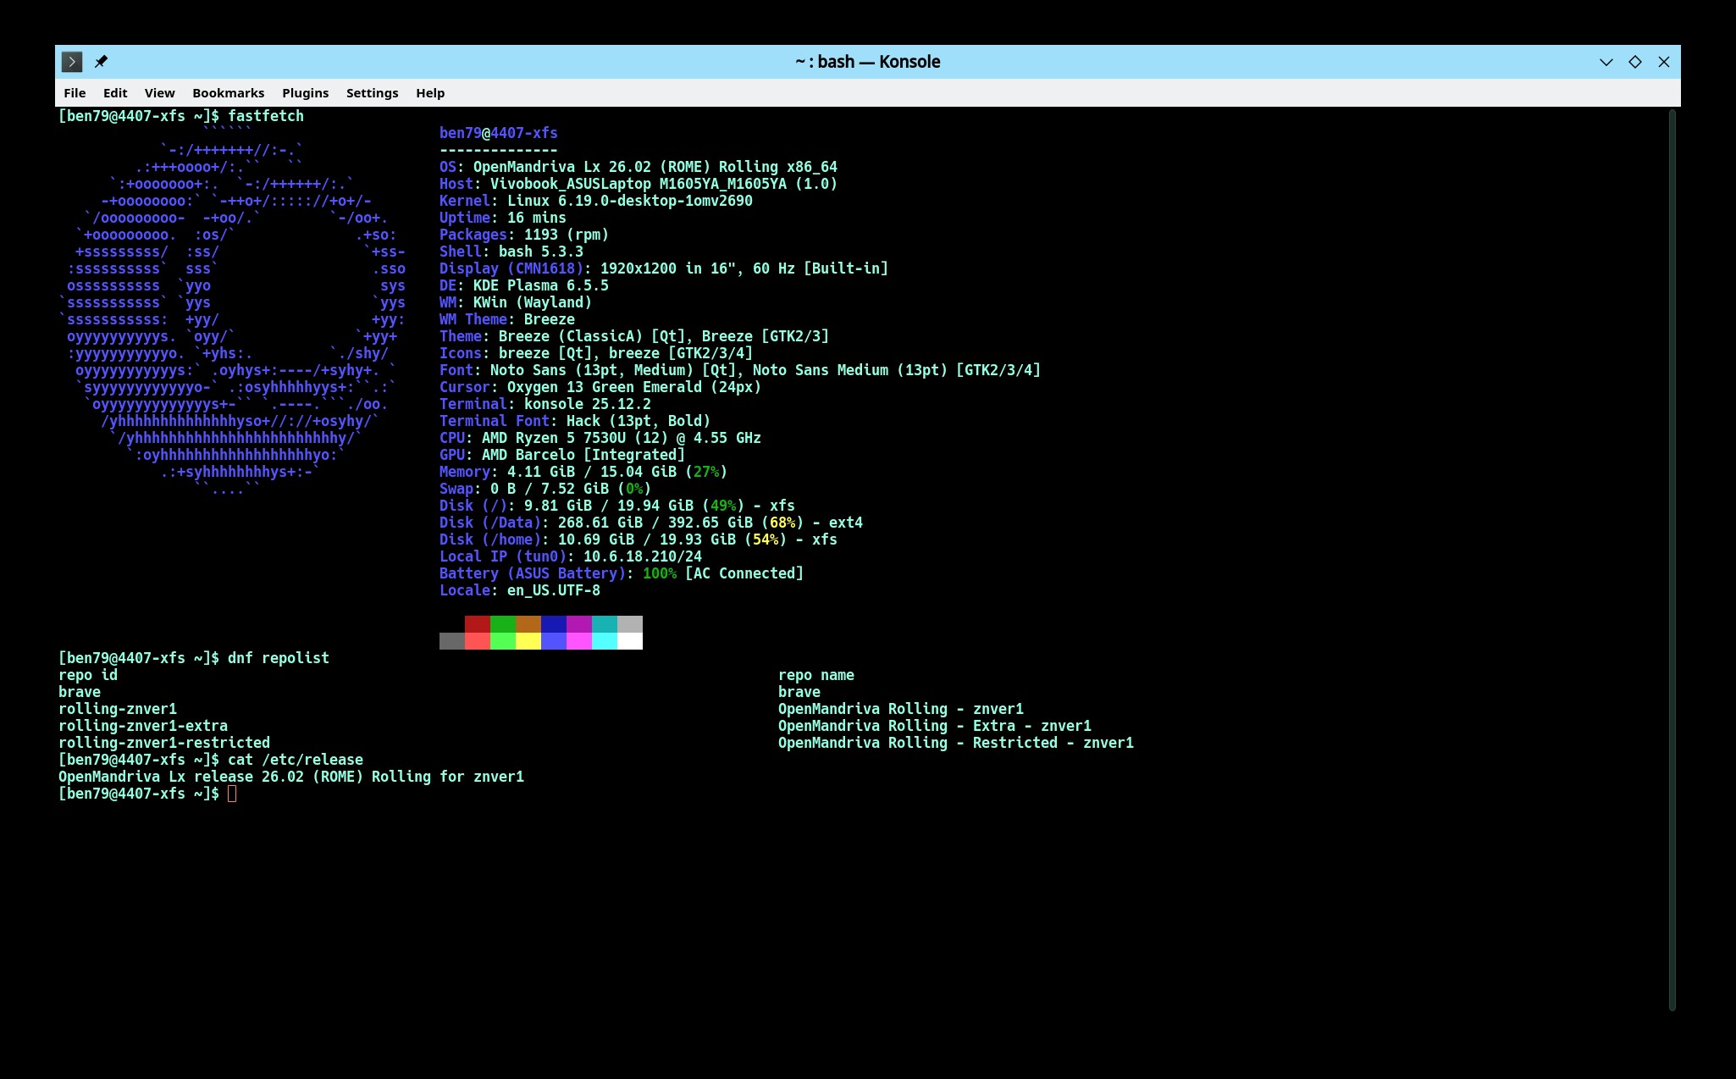Click the bright cyan color block
Viewport: 1736px width, 1079px height.
click(x=605, y=641)
